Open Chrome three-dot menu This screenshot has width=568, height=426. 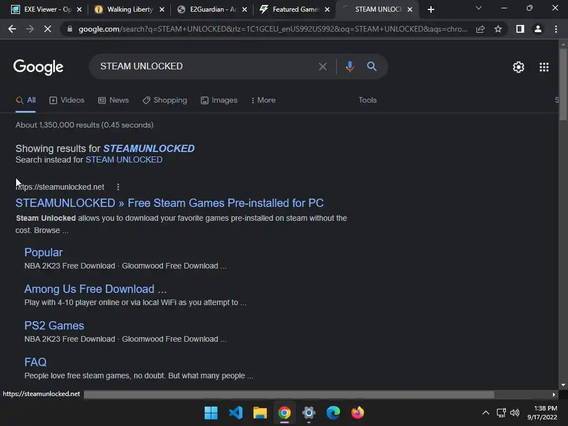tap(556, 29)
